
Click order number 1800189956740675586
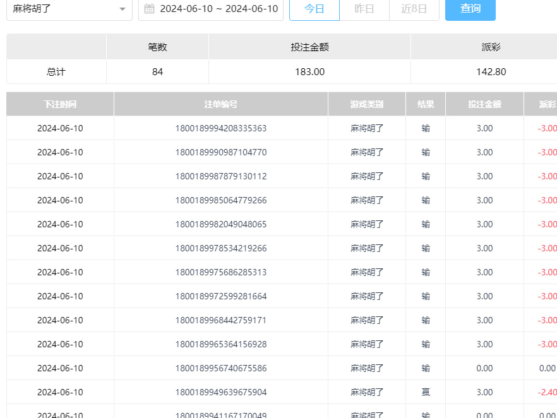tap(221, 368)
